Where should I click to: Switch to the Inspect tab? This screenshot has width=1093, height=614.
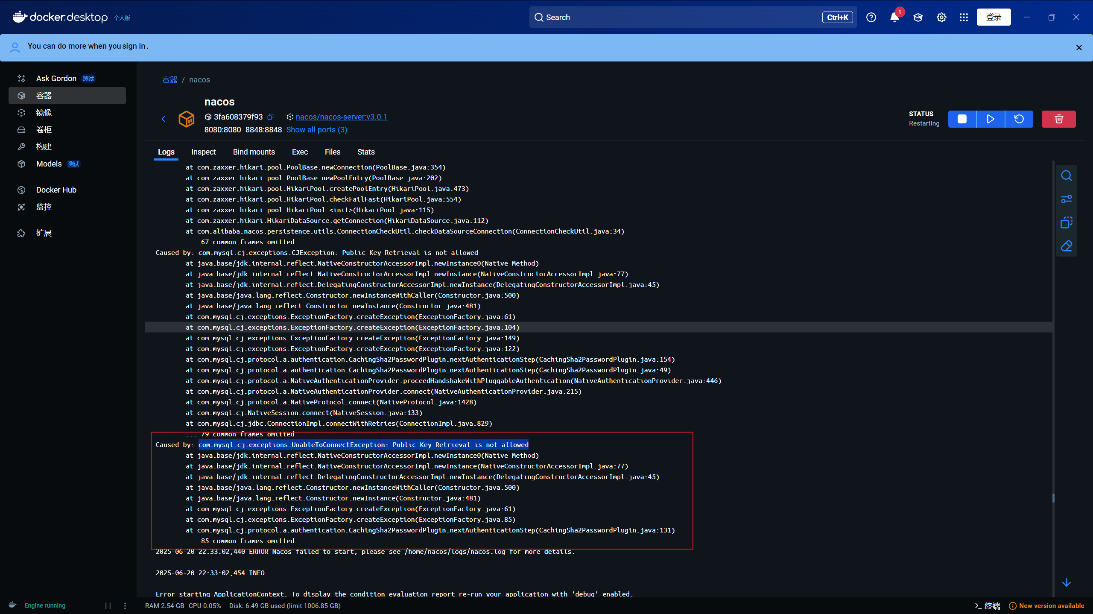coord(203,152)
